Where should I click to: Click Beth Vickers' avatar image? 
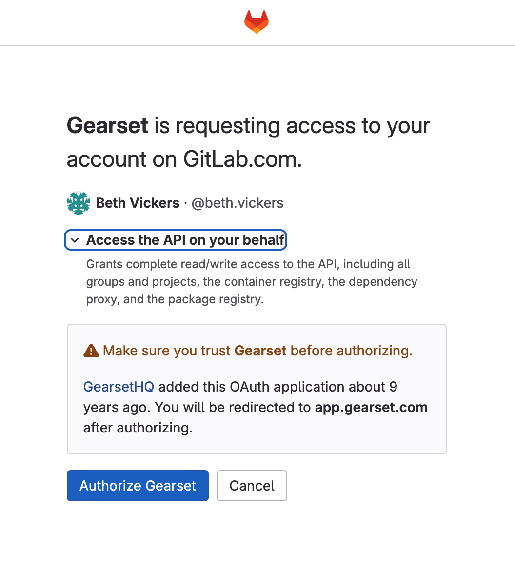pyautogui.click(x=79, y=203)
